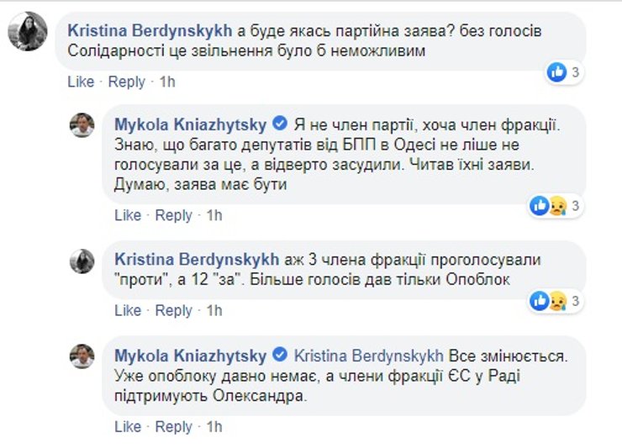
Task: Reply to Kristina's comment about faction votes
Action: point(173,310)
